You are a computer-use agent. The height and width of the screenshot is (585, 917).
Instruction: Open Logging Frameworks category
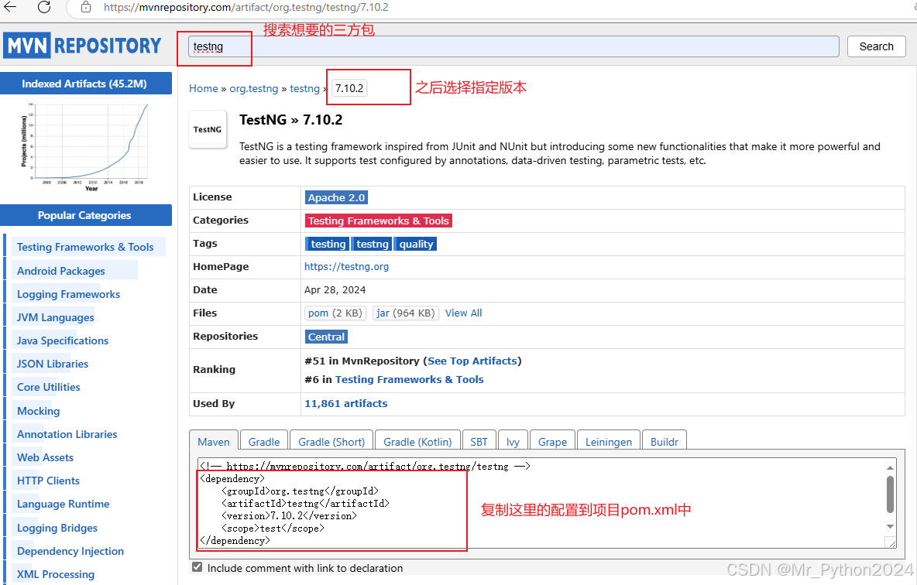pyautogui.click(x=68, y=295)
